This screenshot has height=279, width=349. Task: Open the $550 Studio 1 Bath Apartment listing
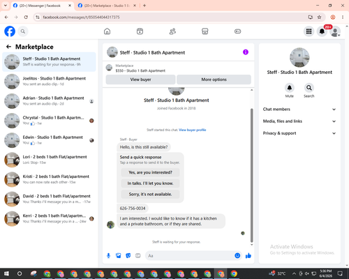pyautogui.click(x=140, y=70)
